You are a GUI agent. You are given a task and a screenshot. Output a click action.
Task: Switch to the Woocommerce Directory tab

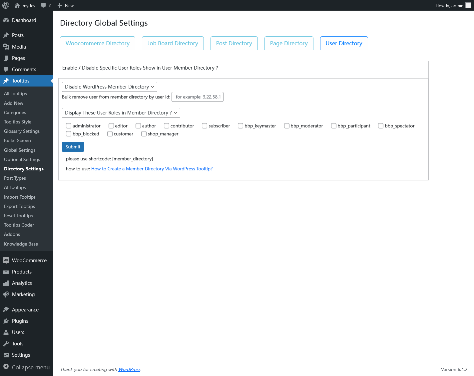[x=97, y=43]
